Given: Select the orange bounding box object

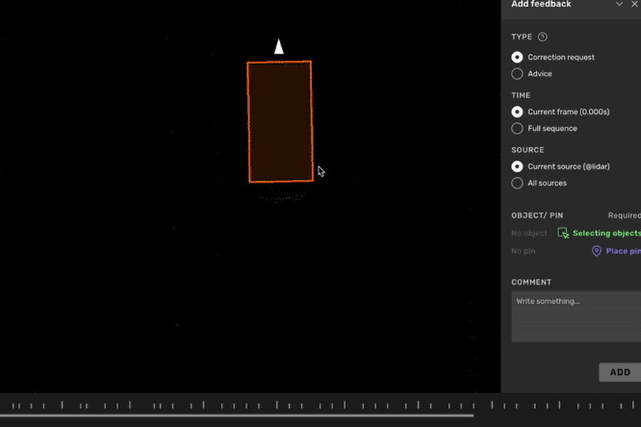Looking at the screenshot, I should coord(281,122).
